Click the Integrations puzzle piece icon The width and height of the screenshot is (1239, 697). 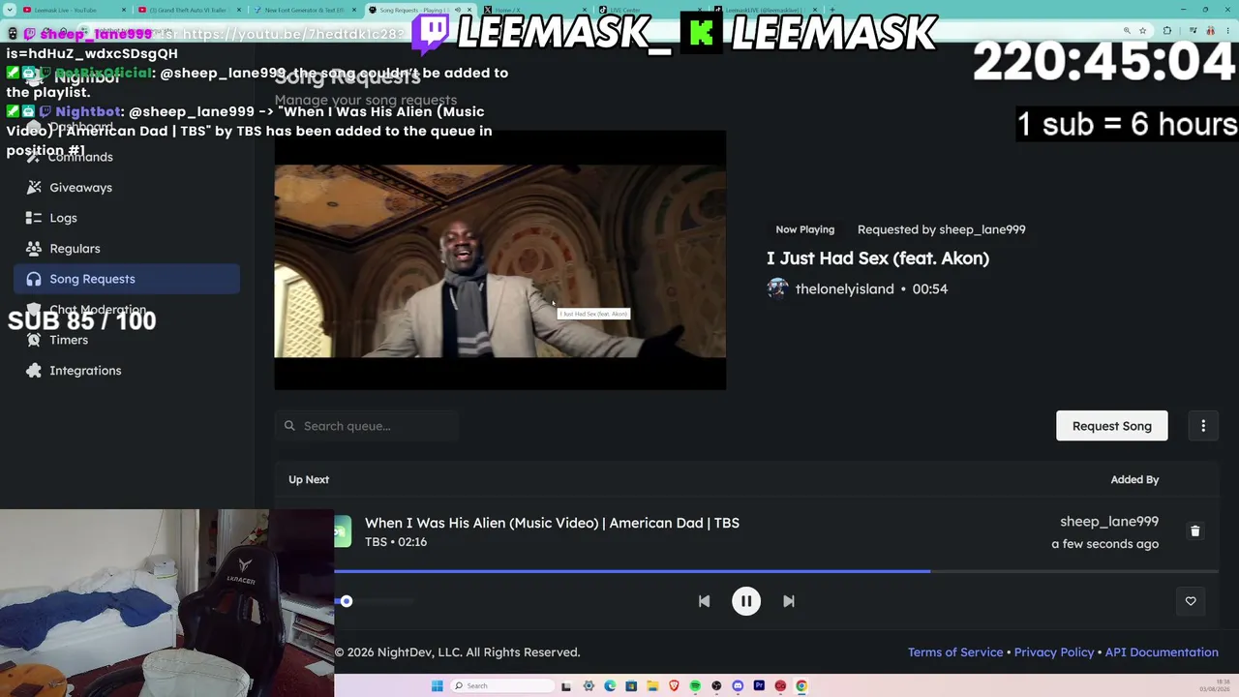(x=34, y=371)
